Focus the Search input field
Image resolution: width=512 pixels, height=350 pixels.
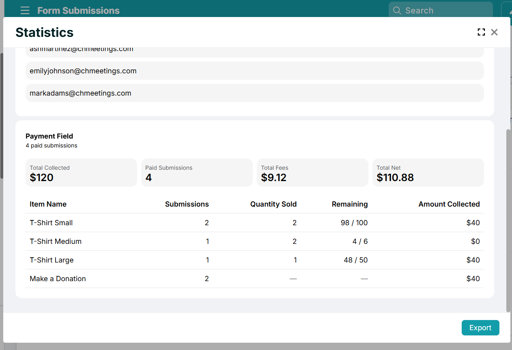point(441,11)
